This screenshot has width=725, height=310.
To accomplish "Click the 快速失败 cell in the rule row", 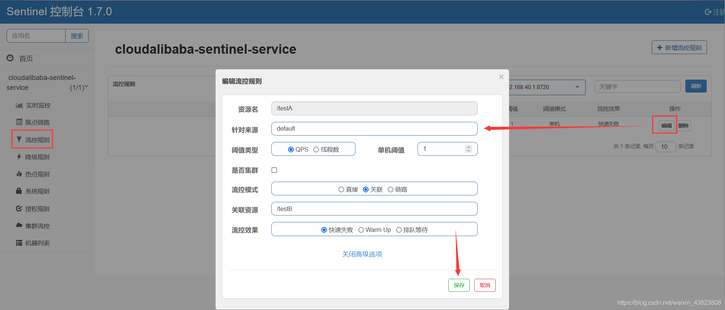I will (x=609, y=124).
